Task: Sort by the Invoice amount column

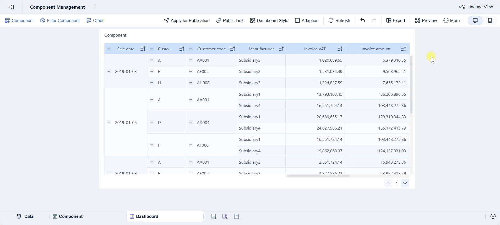Action: [404, 49]
